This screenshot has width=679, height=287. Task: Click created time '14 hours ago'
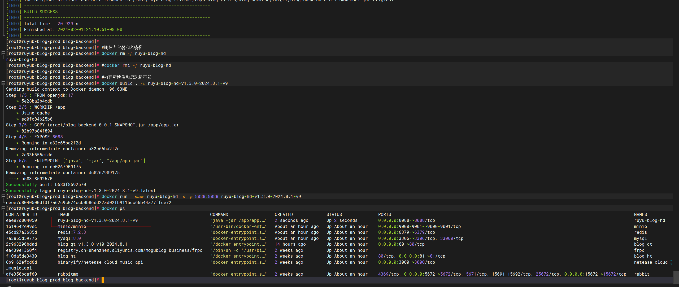[290, 244]
